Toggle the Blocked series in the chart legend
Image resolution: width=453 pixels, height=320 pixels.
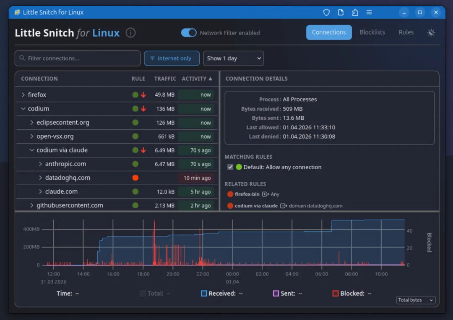point(336,294)
